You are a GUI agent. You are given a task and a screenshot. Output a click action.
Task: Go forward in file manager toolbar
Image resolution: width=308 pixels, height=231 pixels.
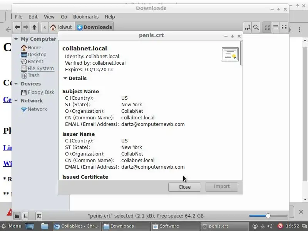pyautogui.click(x=26, y=27)
